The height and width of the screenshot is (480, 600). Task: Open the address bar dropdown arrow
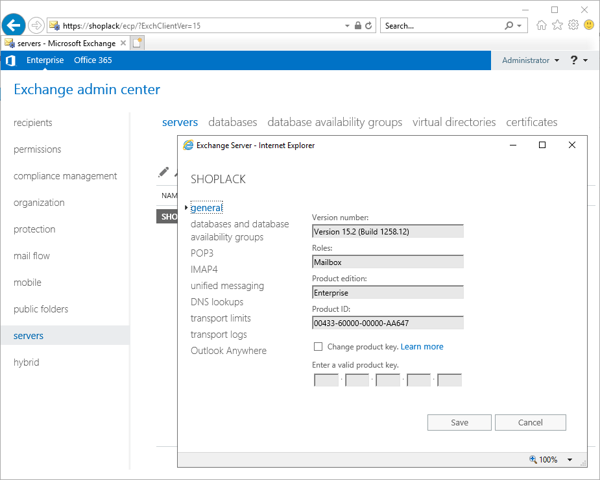click(x=347, y=26)
